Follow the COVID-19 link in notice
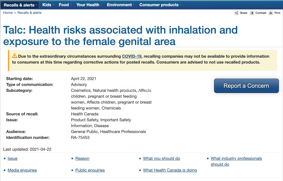 [132, 56]
